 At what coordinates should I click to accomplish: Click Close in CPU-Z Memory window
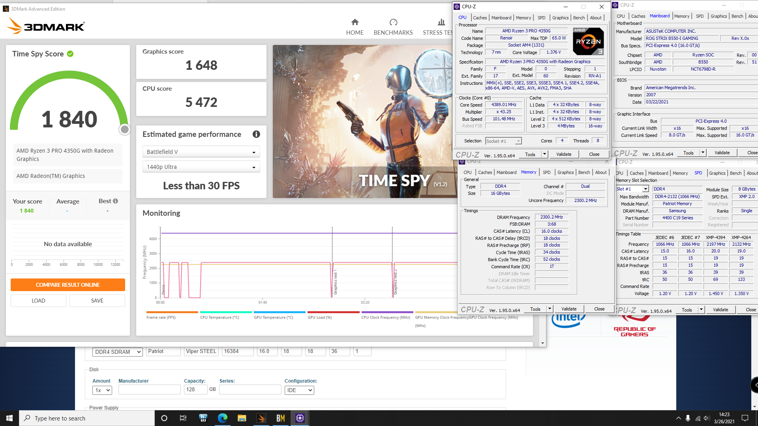click(x=599, y=309)
